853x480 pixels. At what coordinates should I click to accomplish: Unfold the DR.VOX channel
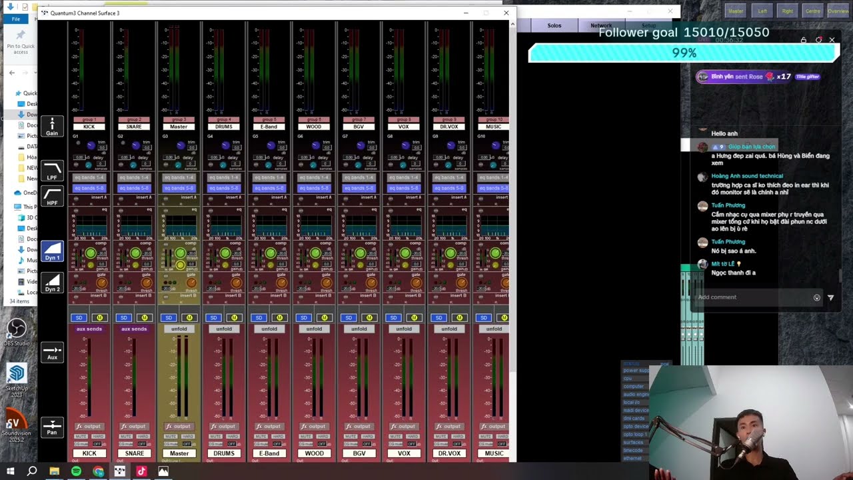449,329
